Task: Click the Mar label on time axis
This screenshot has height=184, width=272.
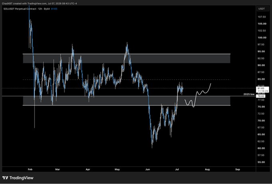Action: pyautogui.click(x=58, y=170)
